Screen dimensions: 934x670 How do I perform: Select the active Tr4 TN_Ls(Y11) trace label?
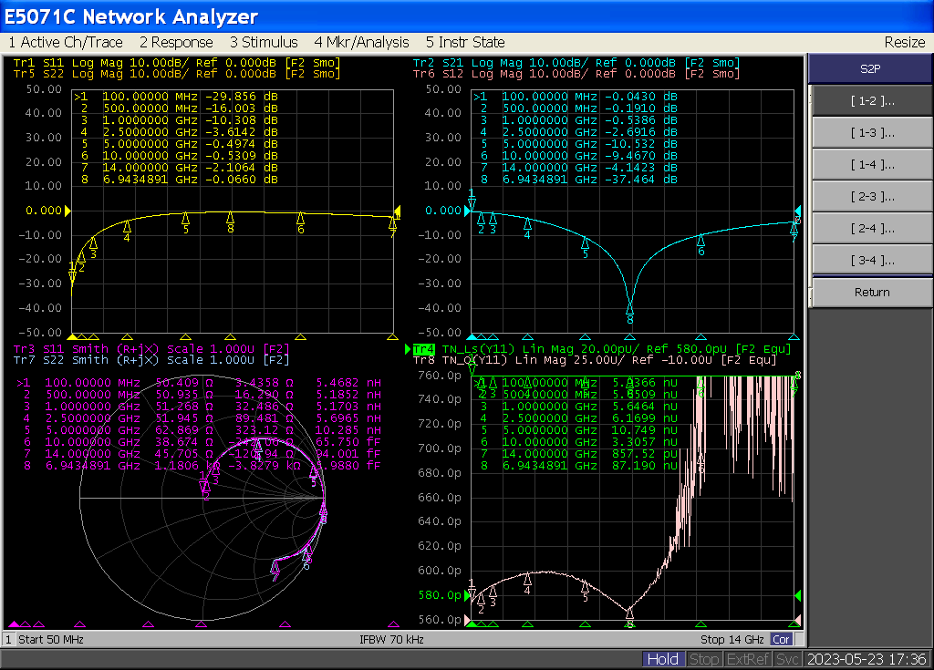pyautogui.click(x=602, y=349)
